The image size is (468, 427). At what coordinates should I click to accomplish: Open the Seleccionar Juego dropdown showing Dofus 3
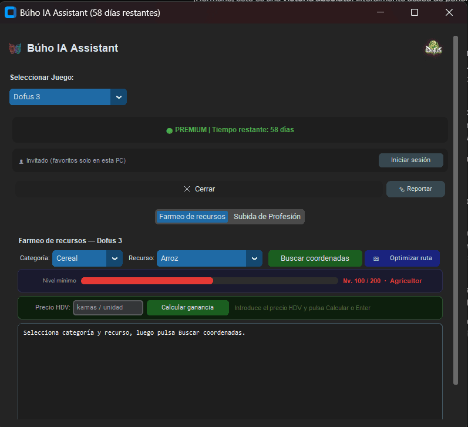(68, 97)
